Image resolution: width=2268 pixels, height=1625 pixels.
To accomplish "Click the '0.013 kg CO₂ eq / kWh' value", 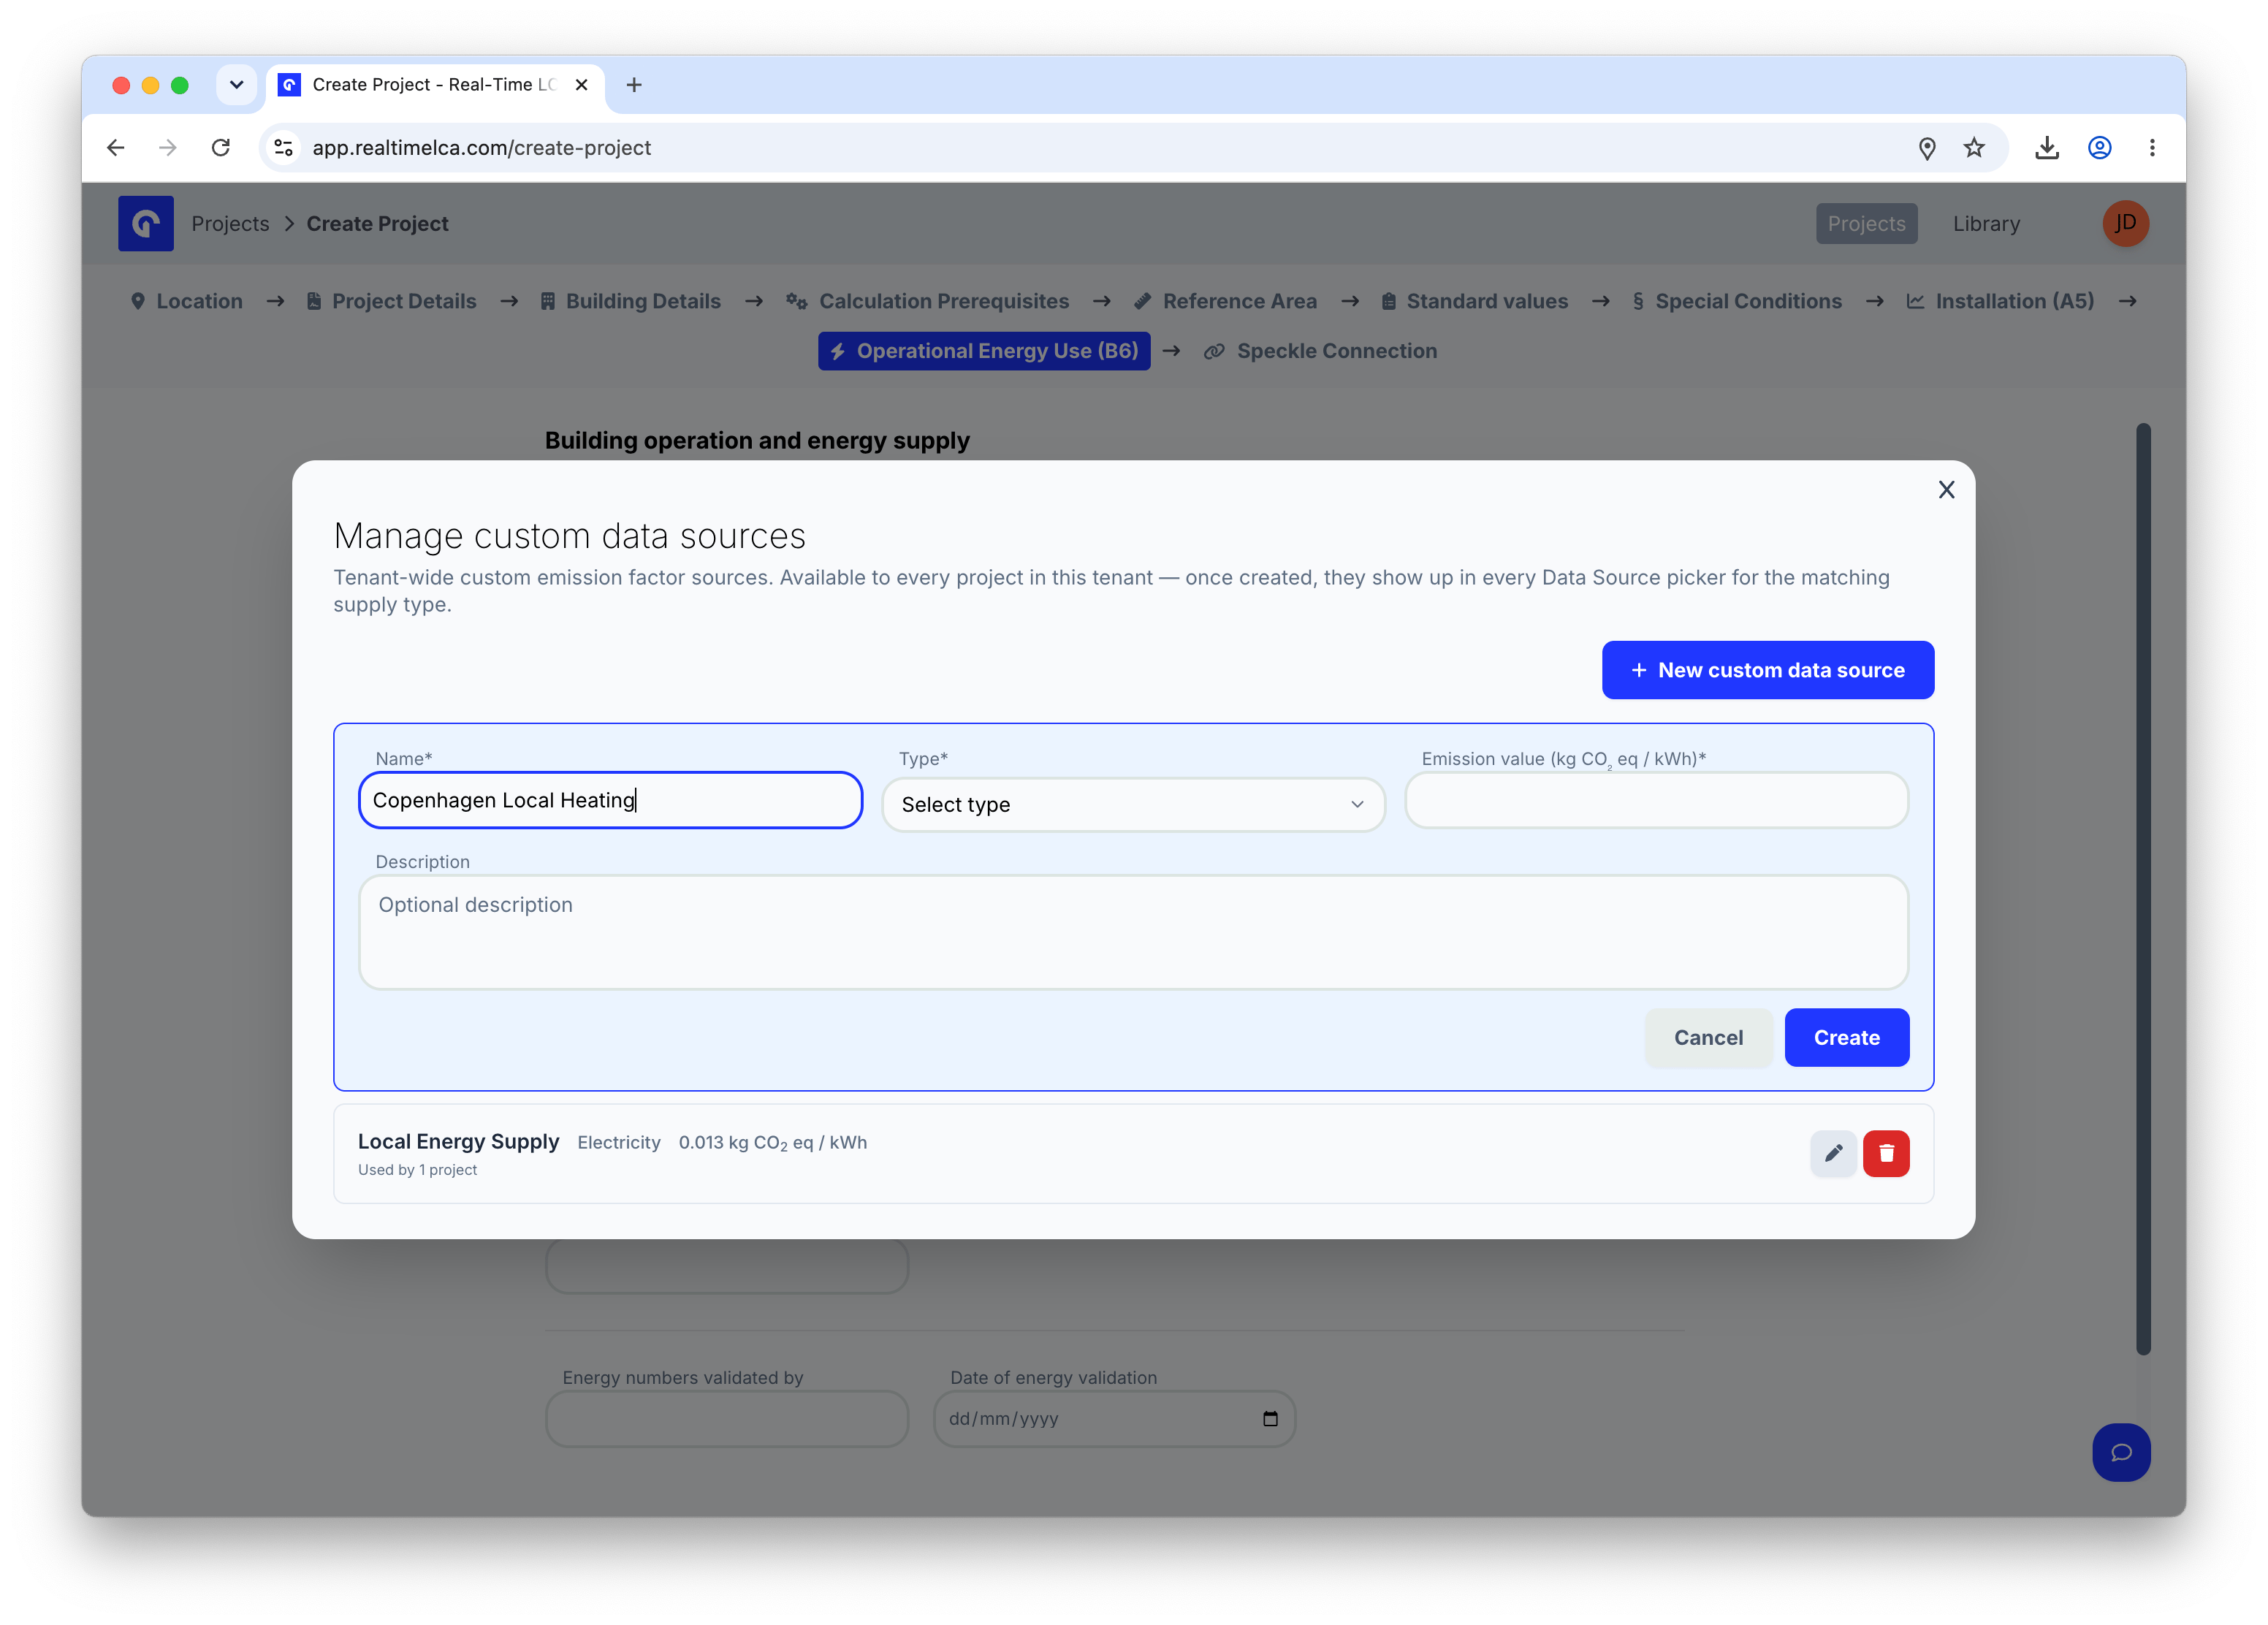I will point(772,1142).
